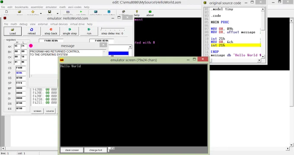The image size is (294, 155).
Task: Click the screen button in the emulator
Action: pos(37,111)
